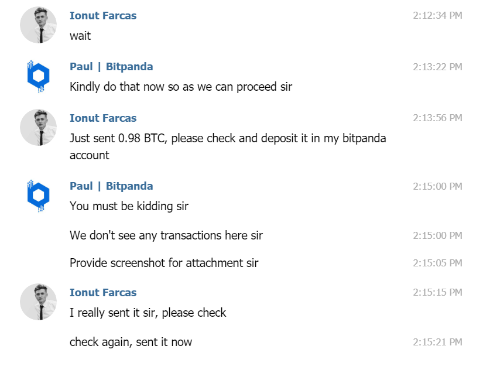Click the 2:12:34 PM timestamp
Viewport: 490px width, 387px height.
click(x=437, y=15)
